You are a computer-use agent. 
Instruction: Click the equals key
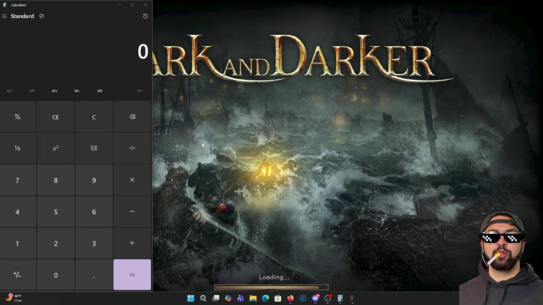click(x=132, y=275)
